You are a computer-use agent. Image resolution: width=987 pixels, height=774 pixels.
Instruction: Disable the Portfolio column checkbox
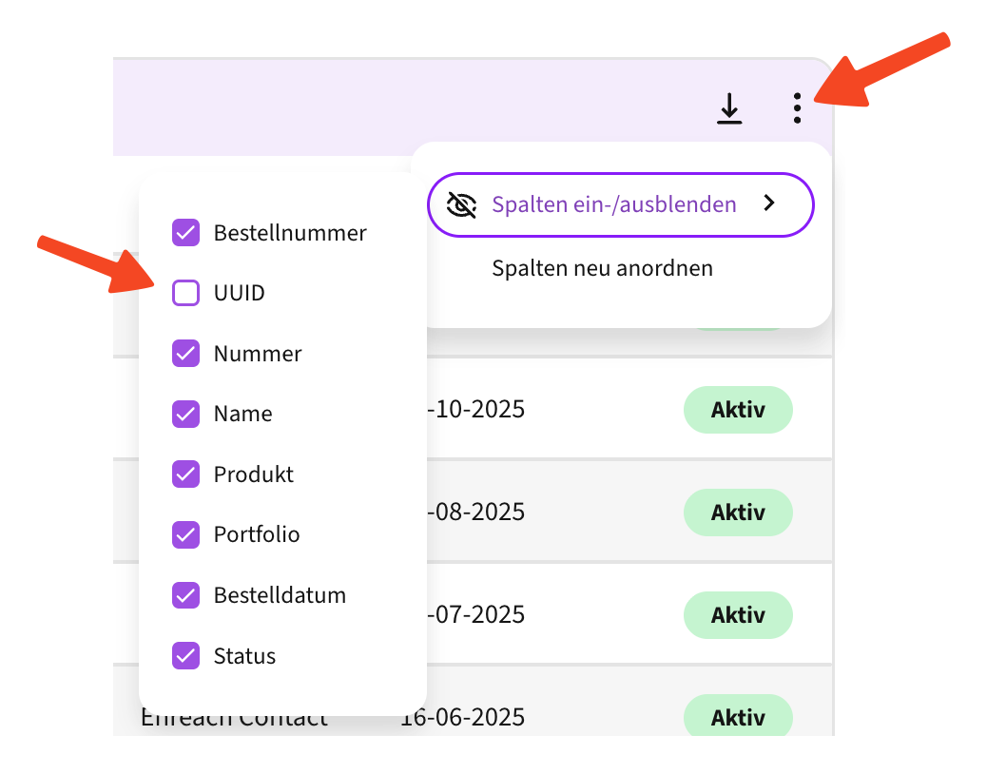click(185, 534)
